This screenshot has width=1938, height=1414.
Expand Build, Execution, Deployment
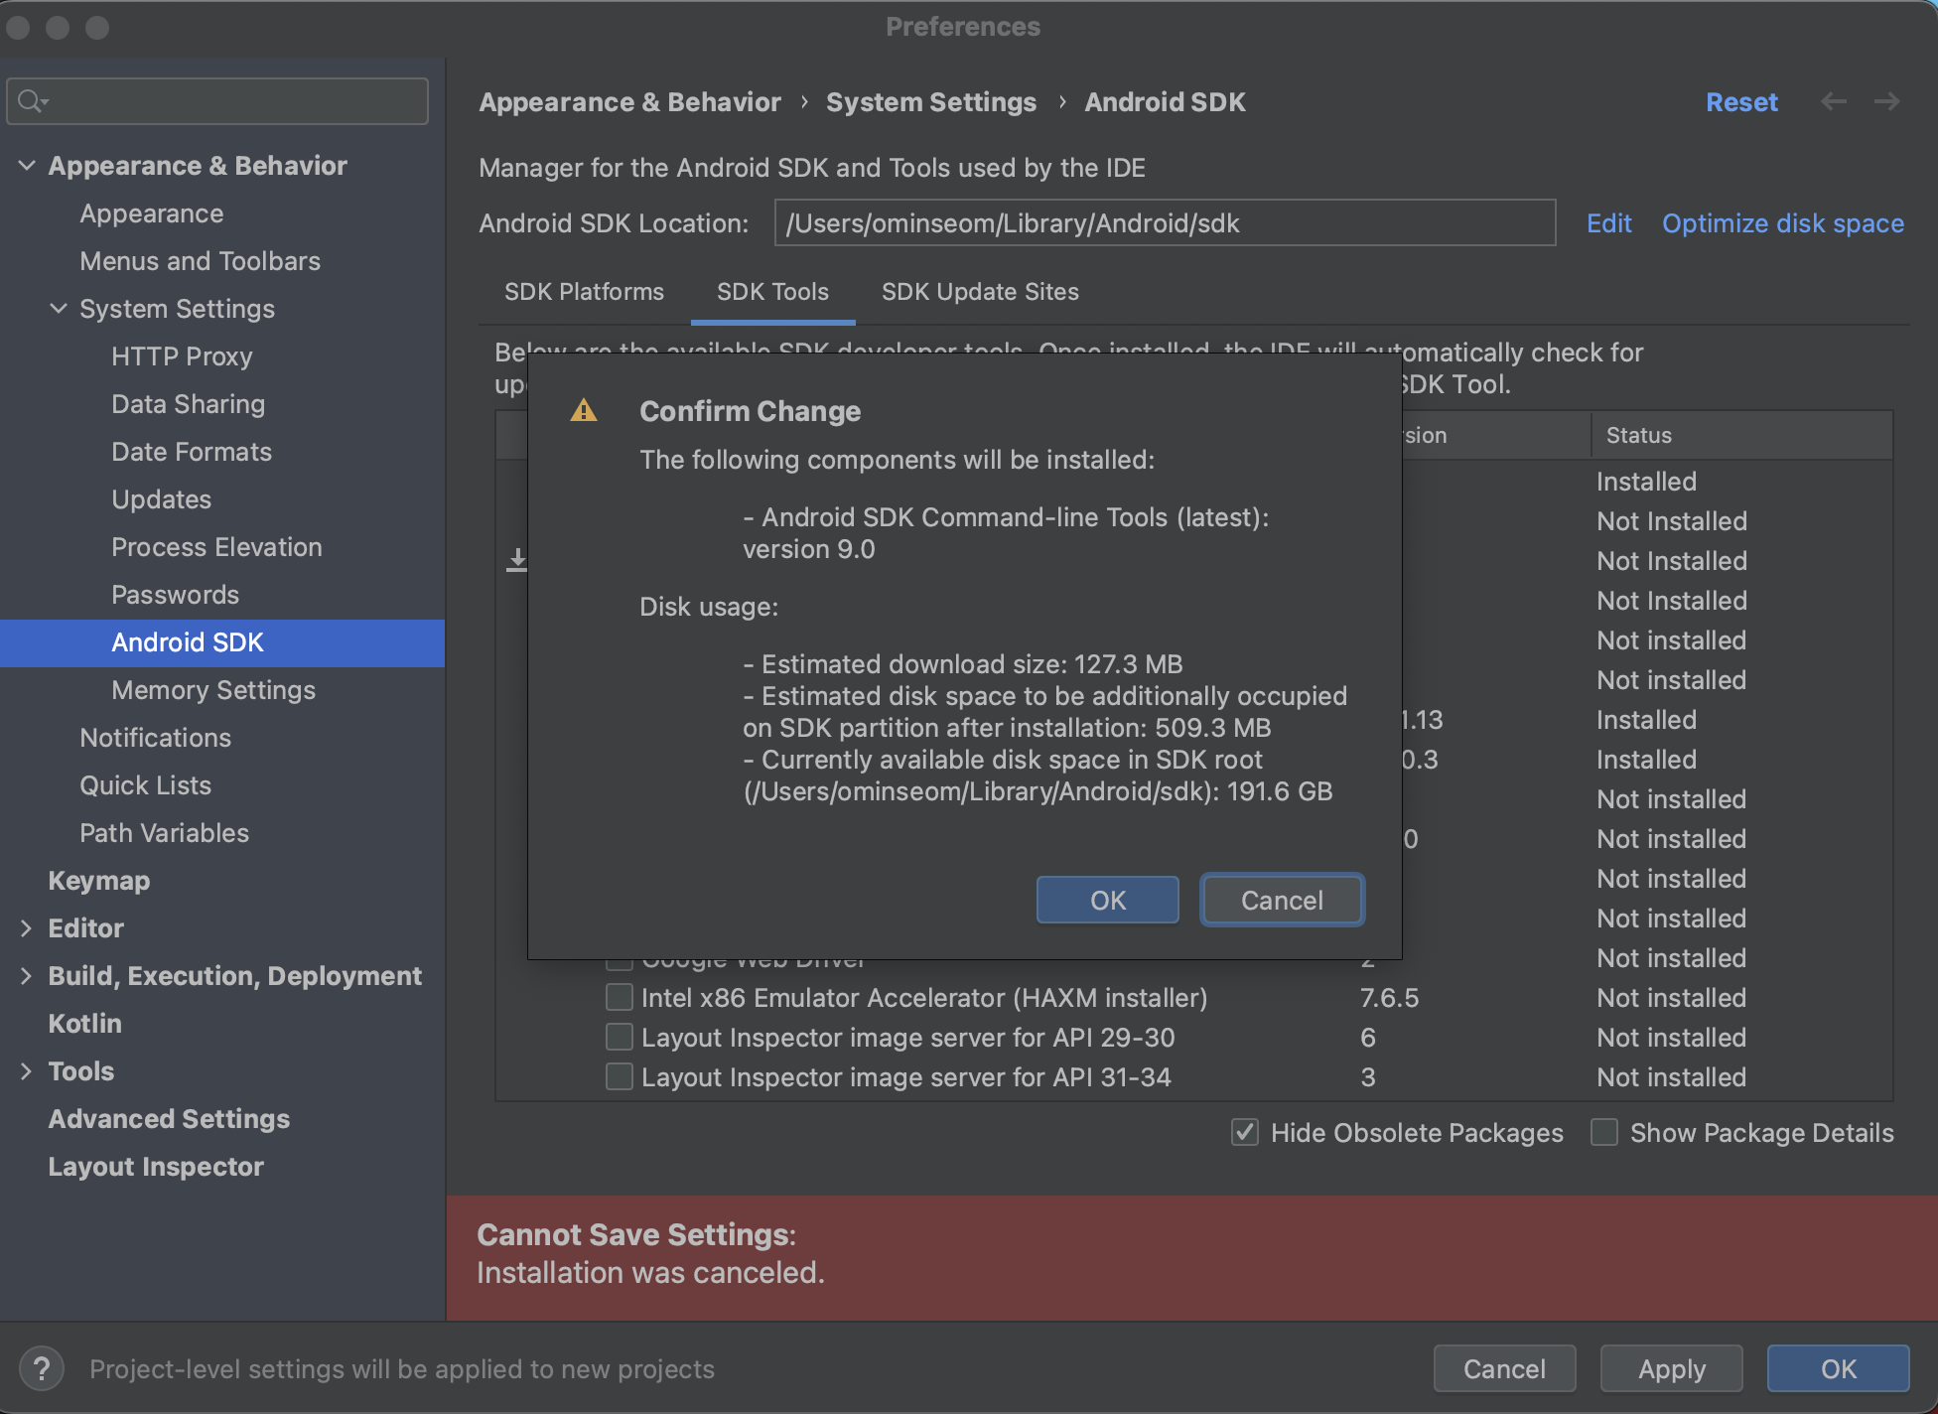click(x=26, y=975)
